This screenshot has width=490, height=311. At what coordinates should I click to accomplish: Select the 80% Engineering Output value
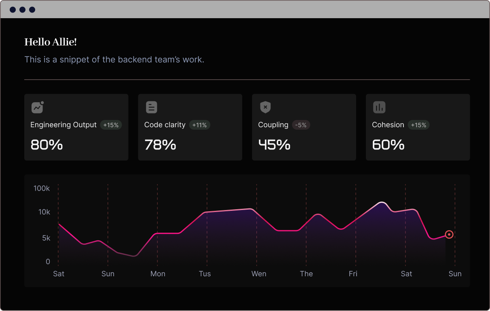click(47, 145)
